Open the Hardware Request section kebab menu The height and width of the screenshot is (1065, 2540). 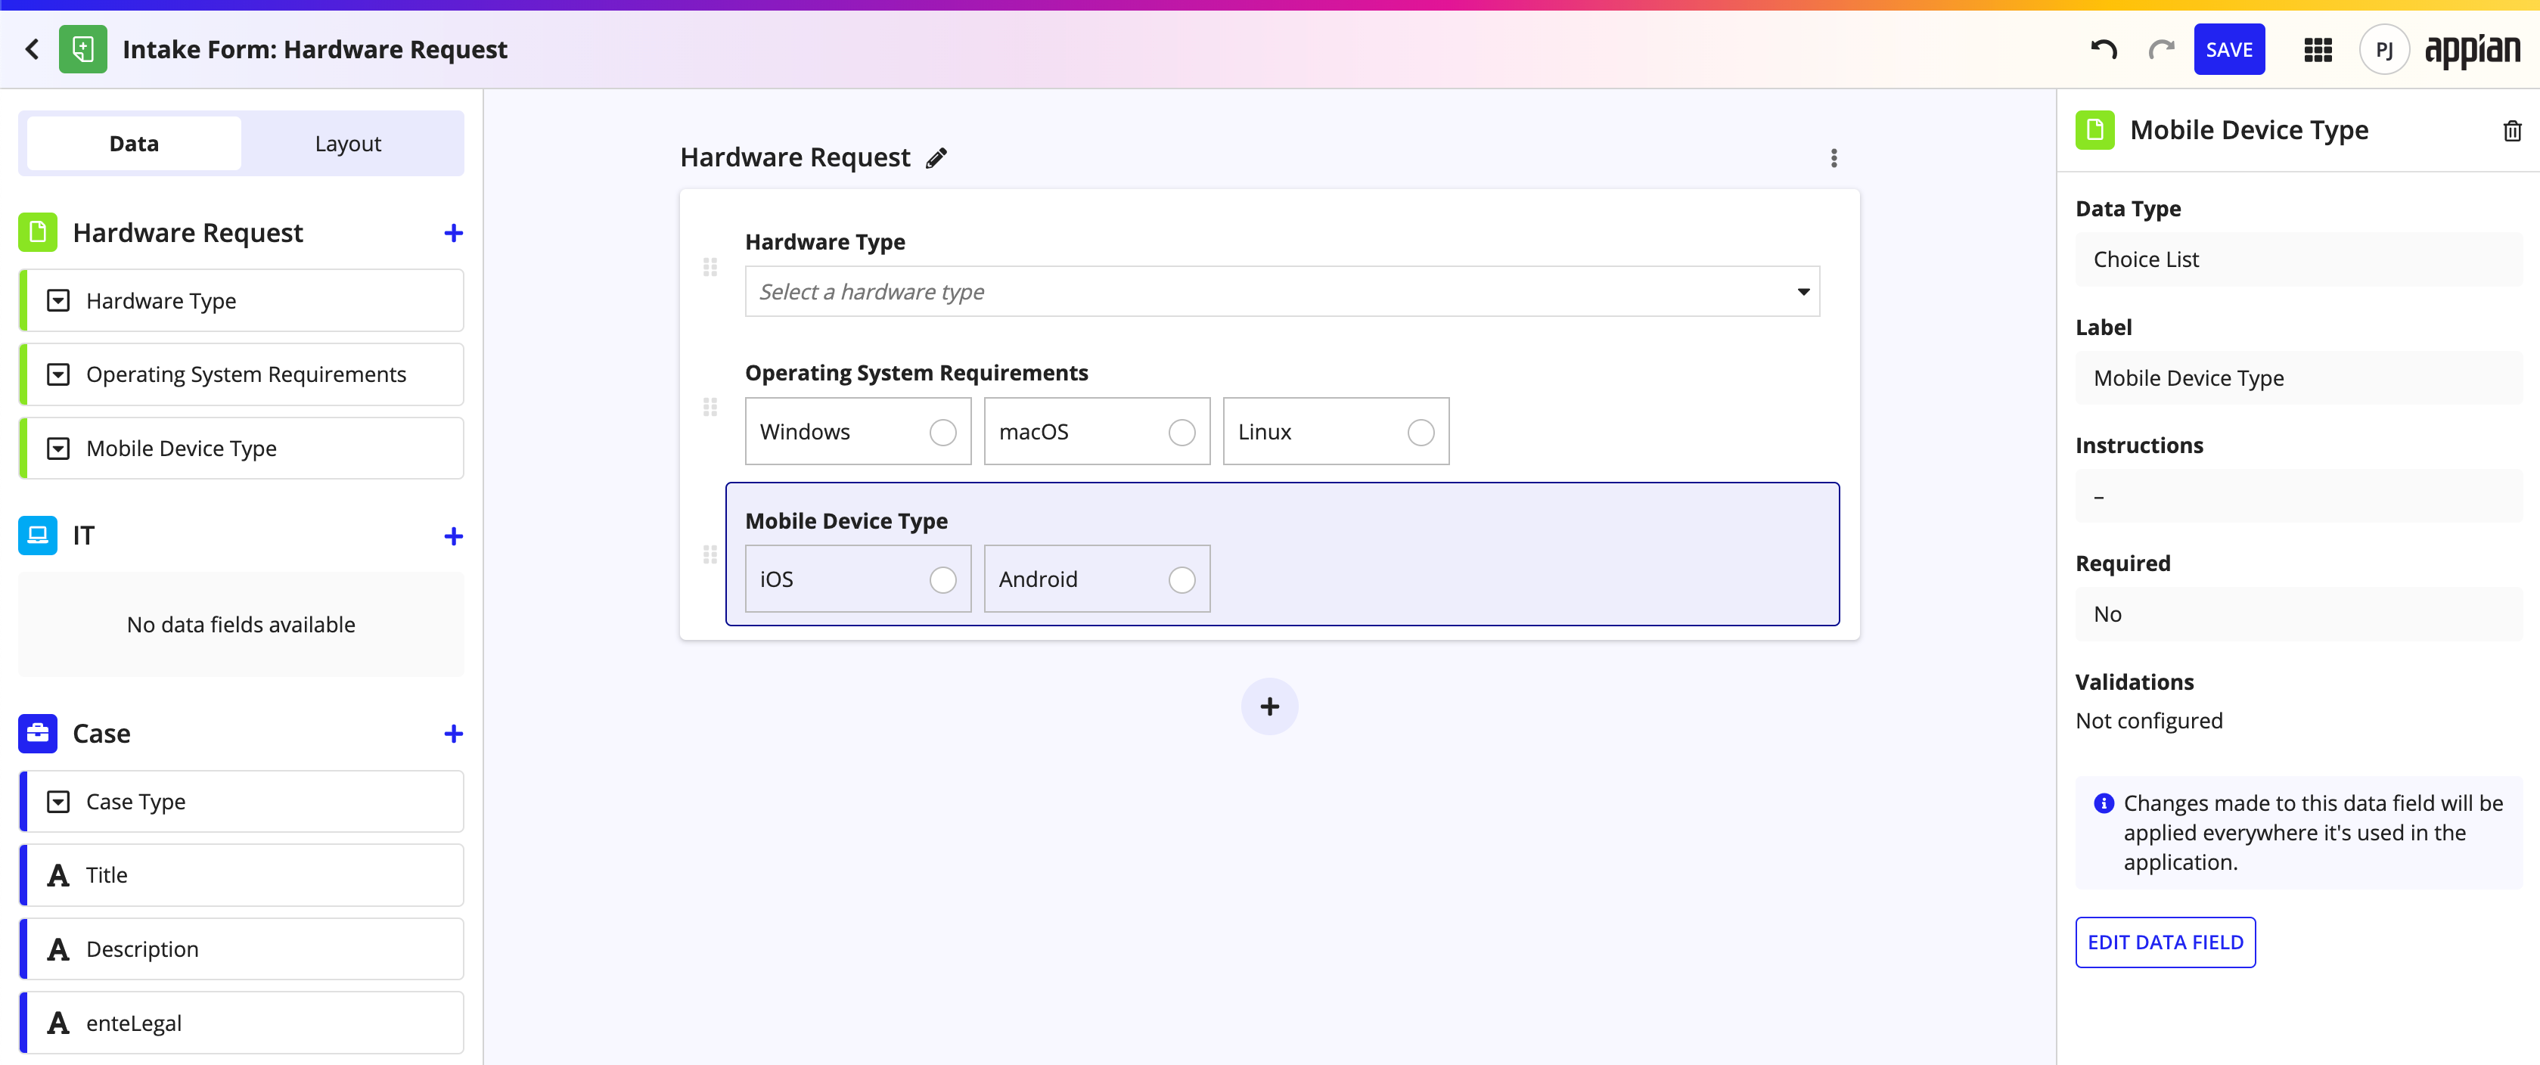click(1834, 158)
